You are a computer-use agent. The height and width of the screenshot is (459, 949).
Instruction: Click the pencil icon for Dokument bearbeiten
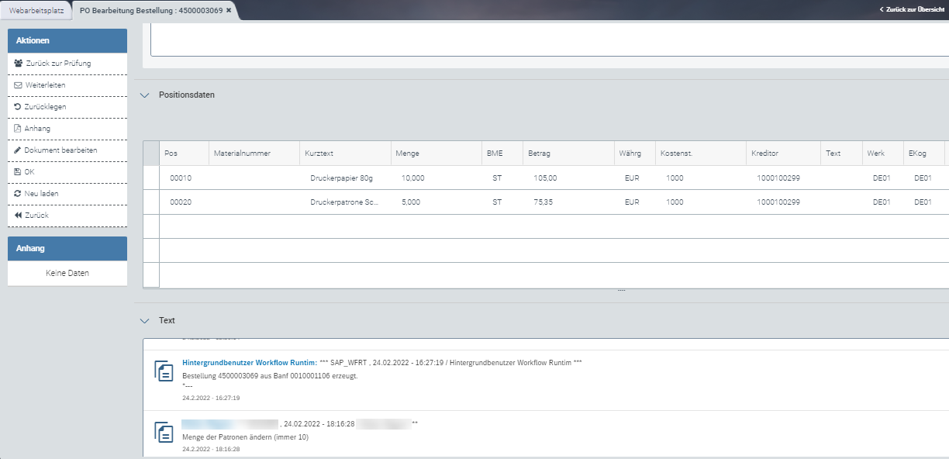tap(17, 150)
